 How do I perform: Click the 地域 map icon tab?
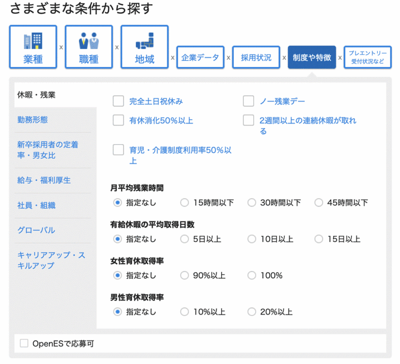click(x=144, y=47)
